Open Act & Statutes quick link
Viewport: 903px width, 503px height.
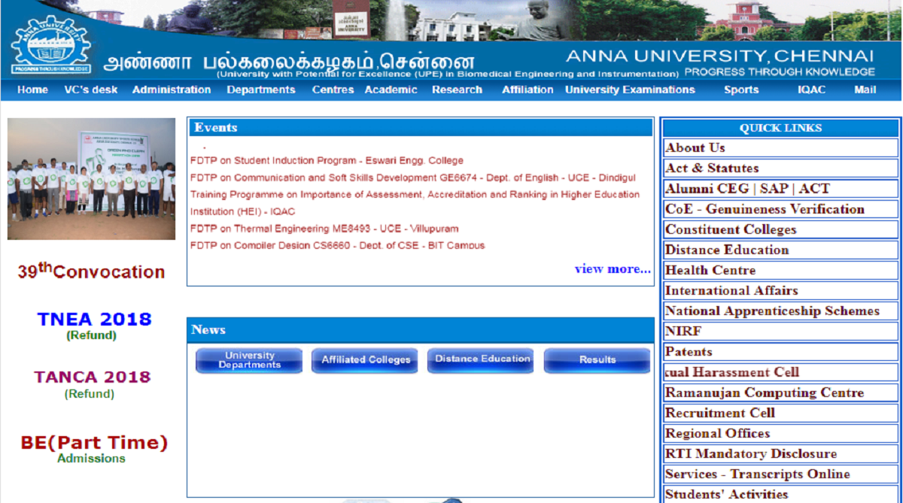click(712, 168)
